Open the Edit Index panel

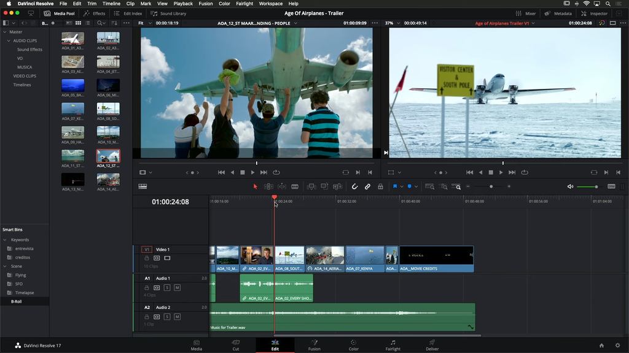(x=128, y=13)
